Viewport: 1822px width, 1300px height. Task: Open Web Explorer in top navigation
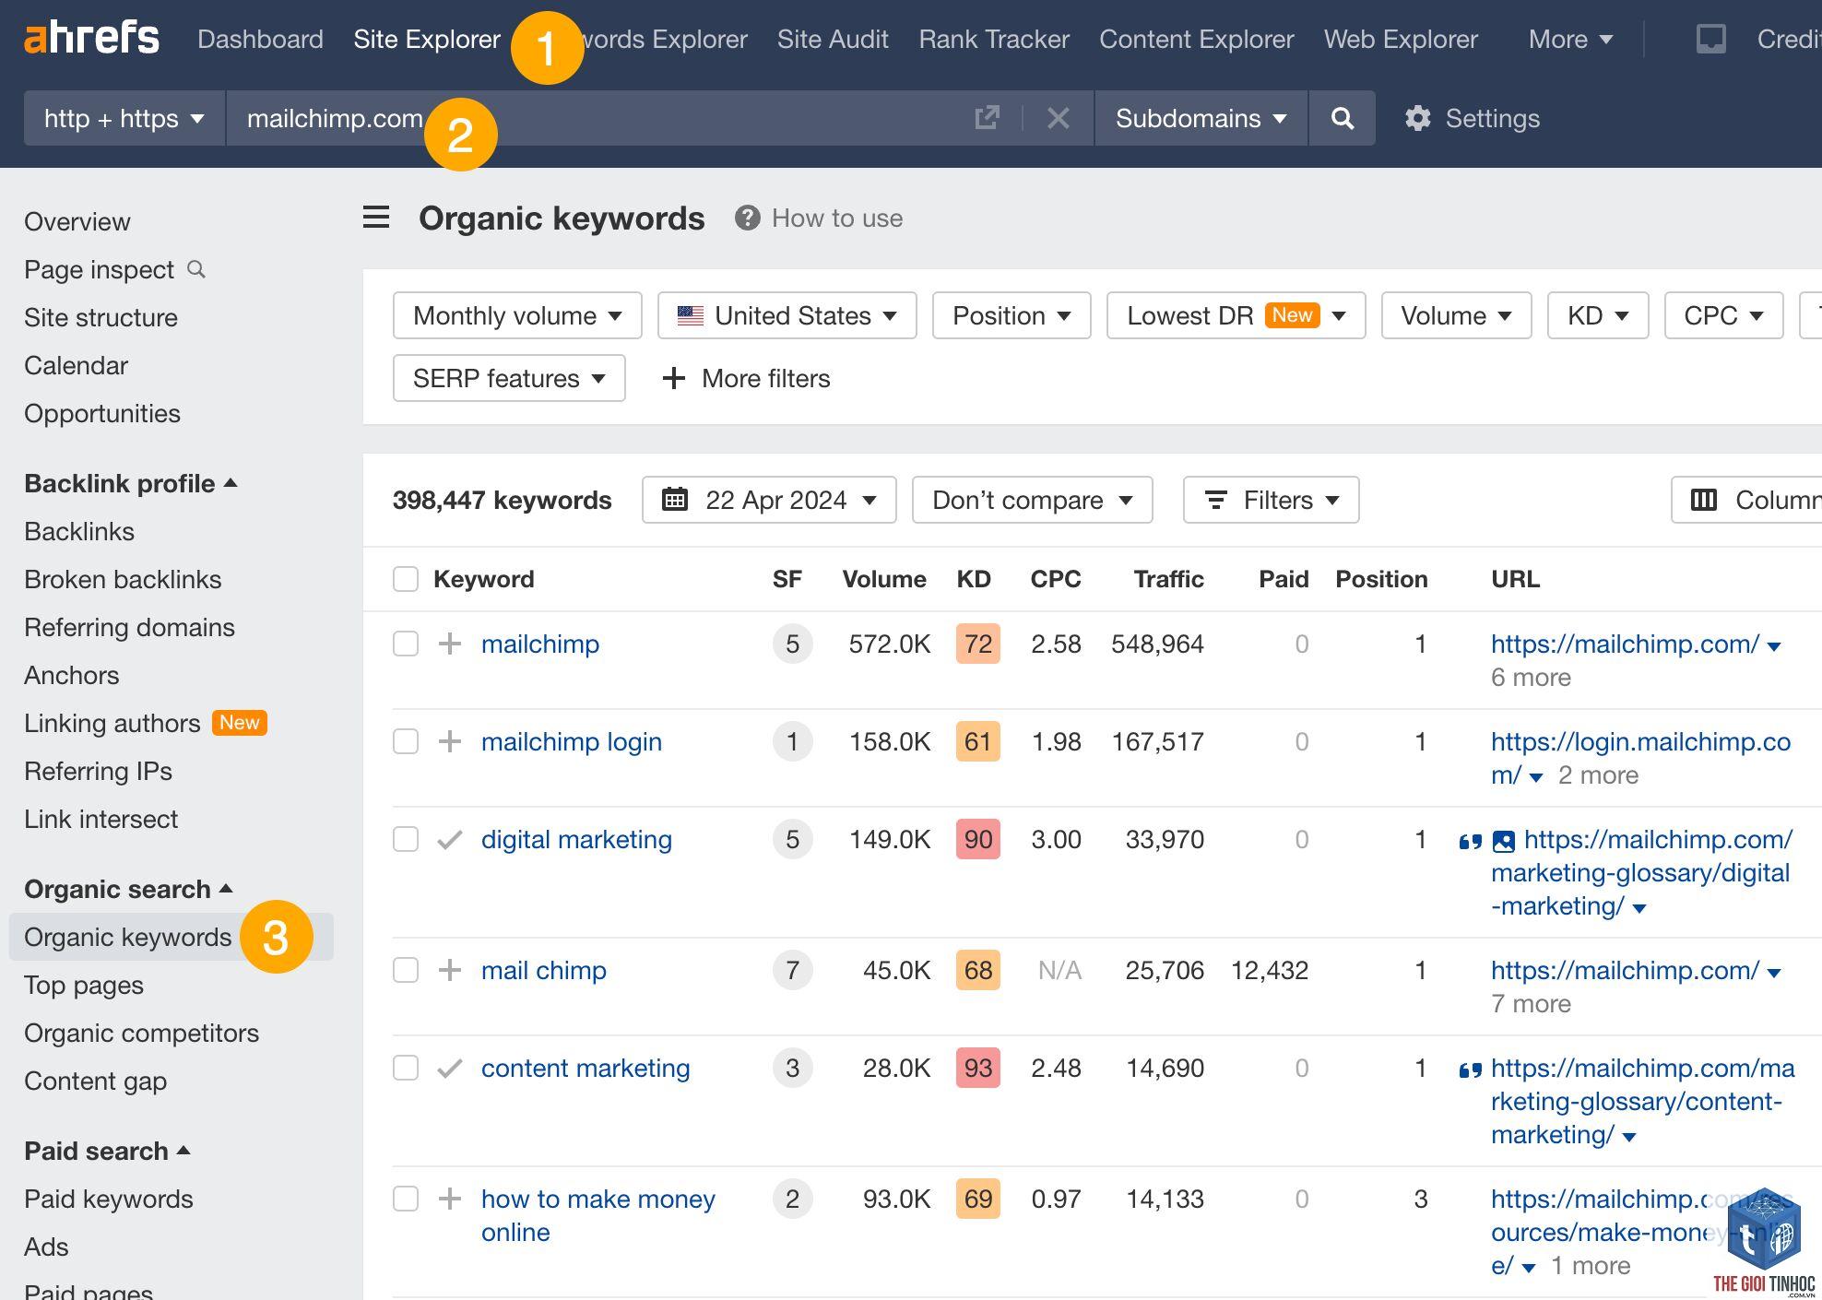click(1401, 39)
